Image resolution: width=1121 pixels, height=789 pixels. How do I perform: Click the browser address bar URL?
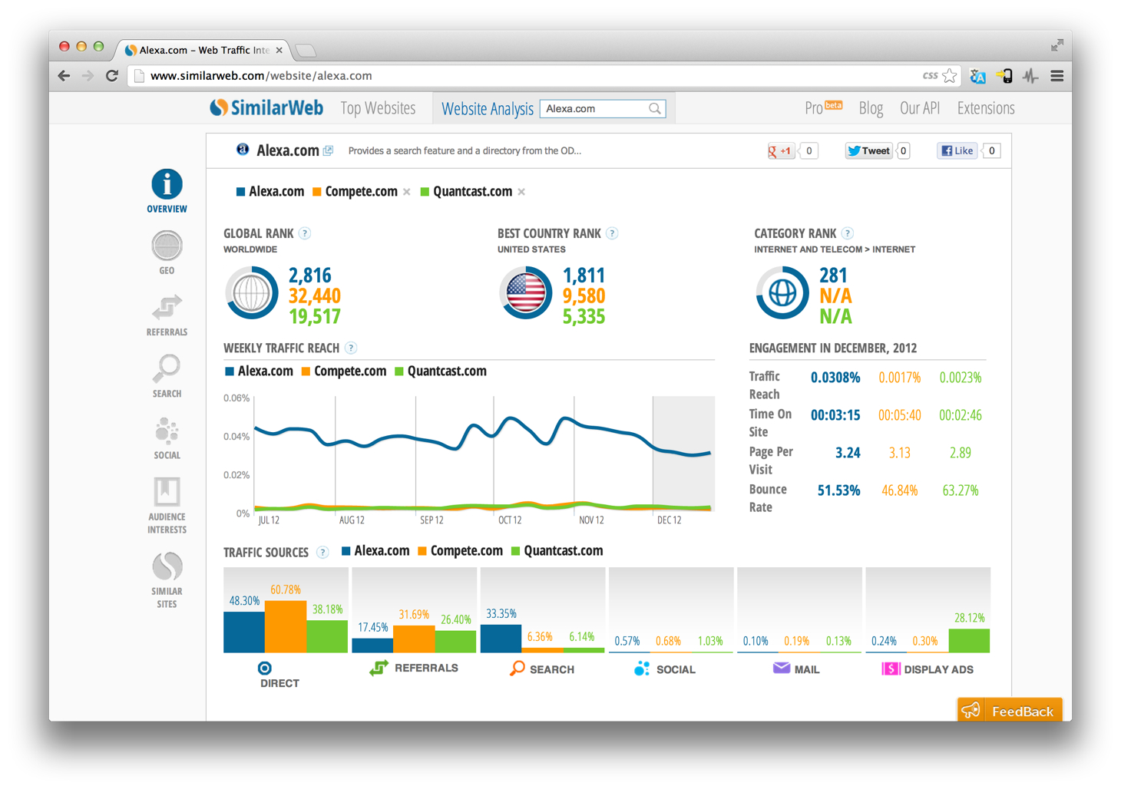[261, 76]
